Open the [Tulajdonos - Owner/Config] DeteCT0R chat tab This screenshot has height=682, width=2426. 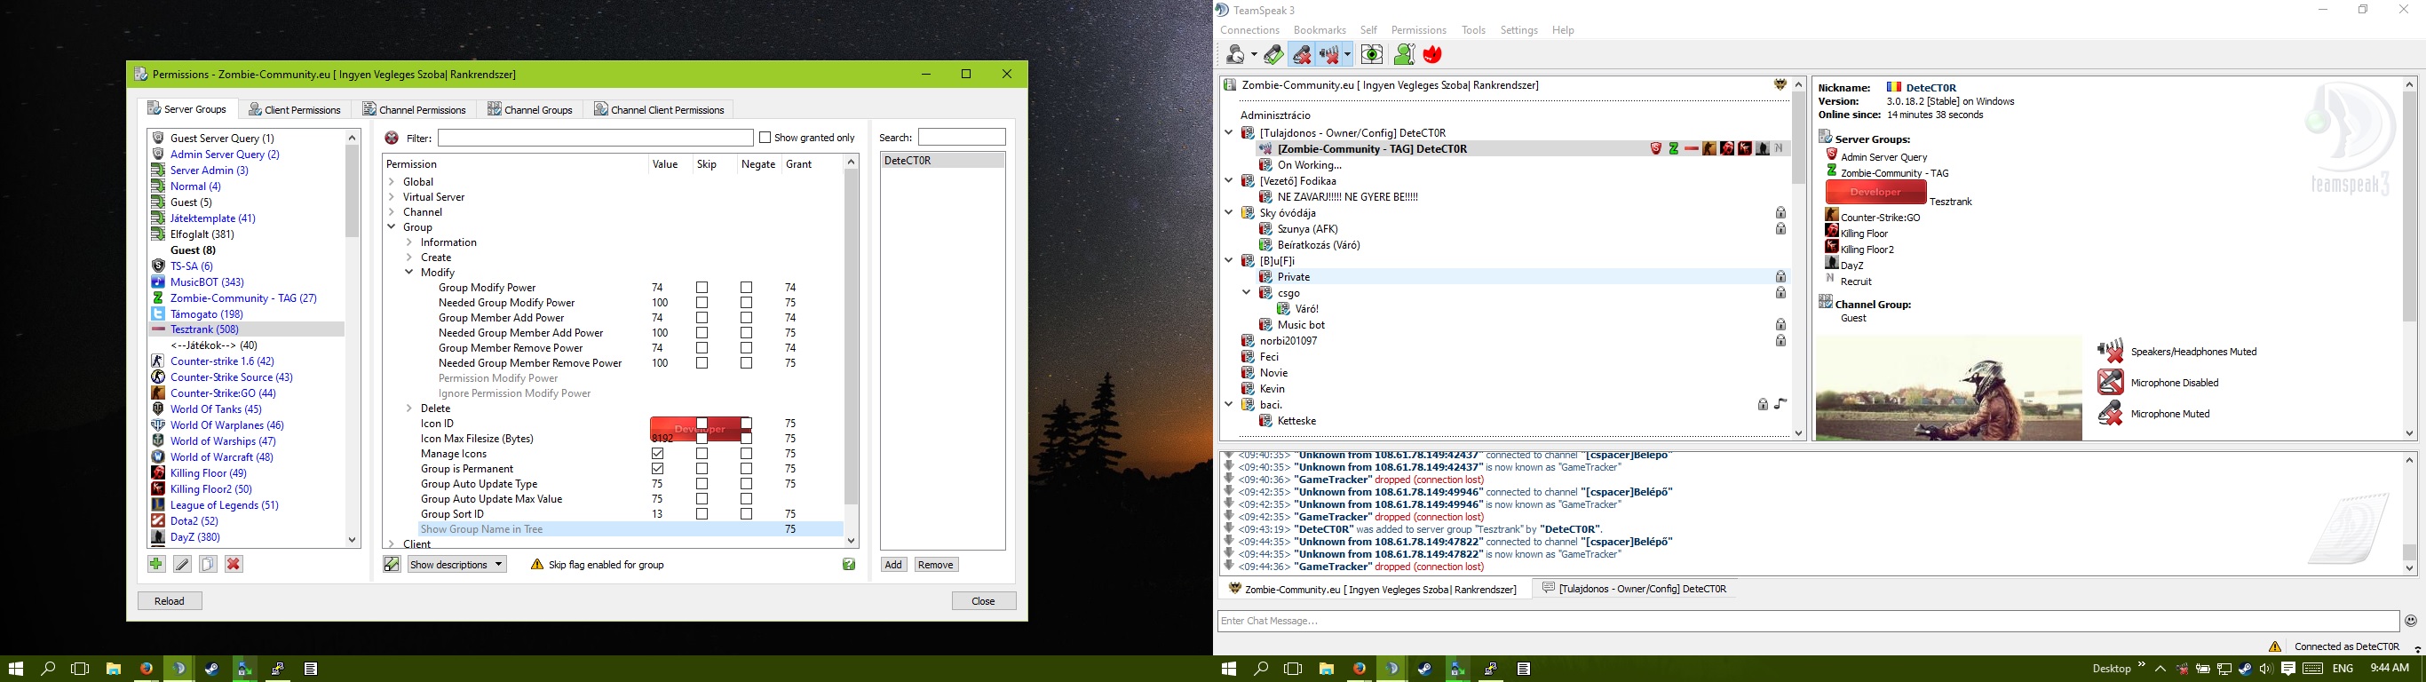1633,589
